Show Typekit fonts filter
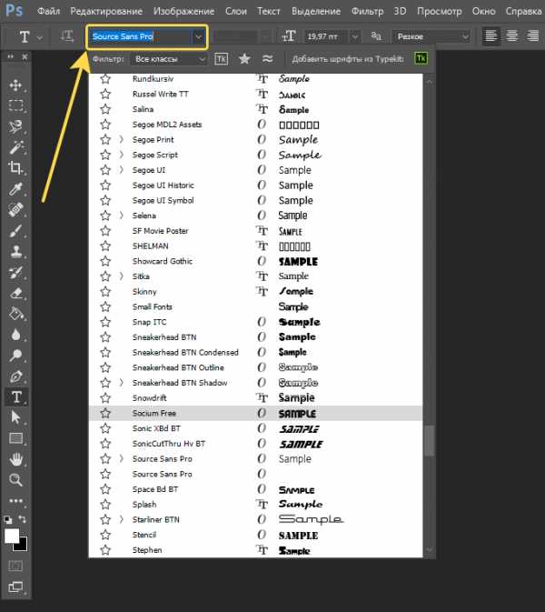The image size is (545, 612). (221, 59)
